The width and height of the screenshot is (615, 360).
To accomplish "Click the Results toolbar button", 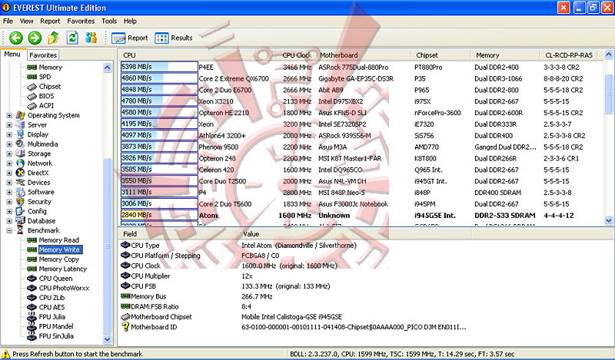I will (x=174, y=38).
